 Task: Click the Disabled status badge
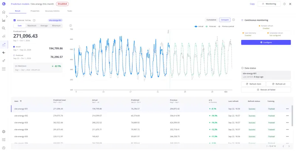[x=62, y=4]
